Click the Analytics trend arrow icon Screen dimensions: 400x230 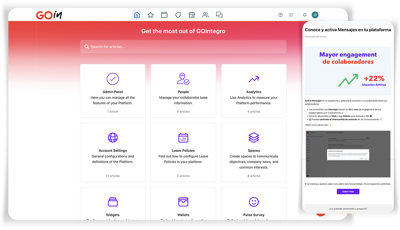coord(254,79)
